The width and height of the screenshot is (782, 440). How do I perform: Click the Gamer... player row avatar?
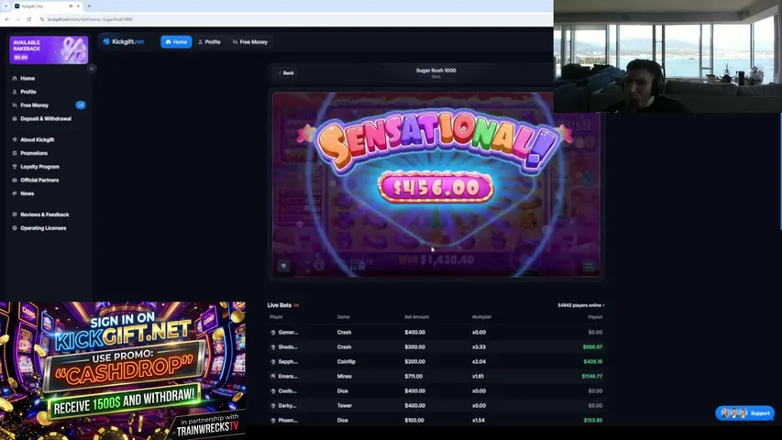pyautogui.click(x=273, y=332)
